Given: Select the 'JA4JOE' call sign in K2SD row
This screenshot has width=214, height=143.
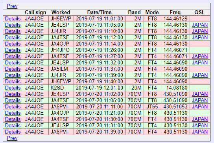Looking at the screenshot, I should click(36, 88).
